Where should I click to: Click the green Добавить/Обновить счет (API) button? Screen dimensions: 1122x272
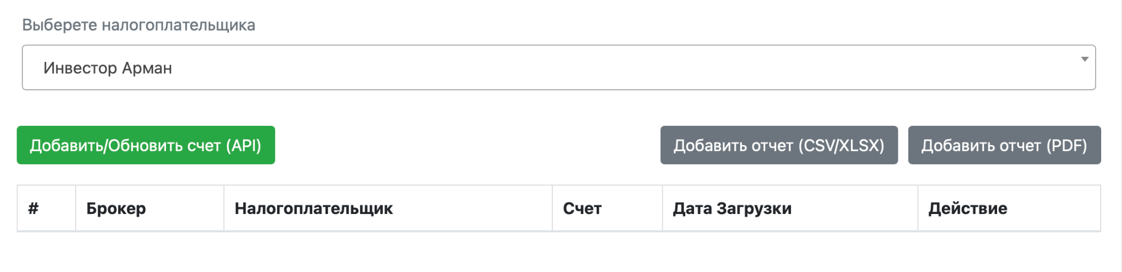point(146,145)
